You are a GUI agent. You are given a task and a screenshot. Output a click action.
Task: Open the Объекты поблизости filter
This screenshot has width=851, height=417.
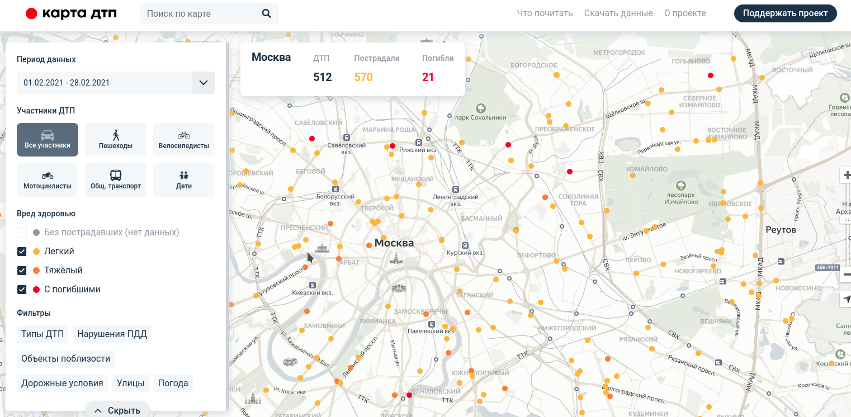coord(66,359)
